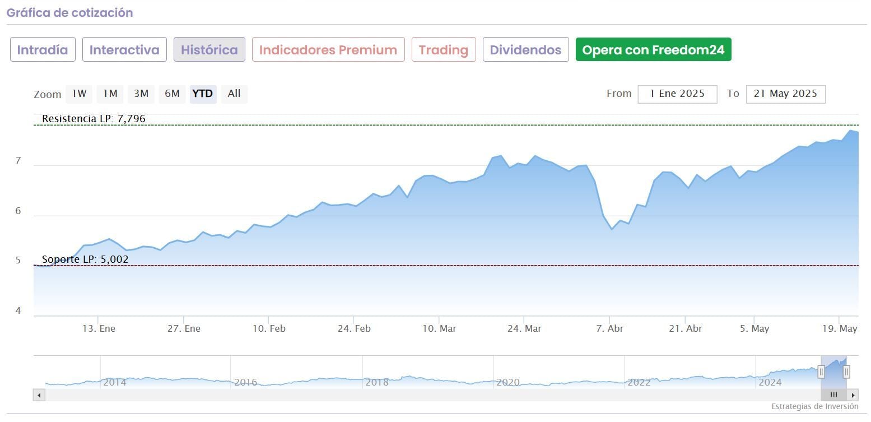Grab the left navigator range handle

821,371
